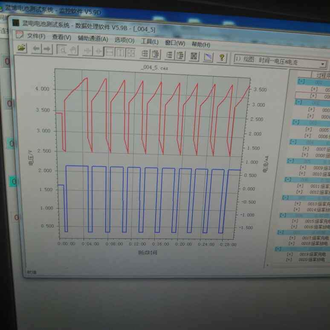Select the row 0013 倍率充电
330x330 pixels.
click(318, 204)
